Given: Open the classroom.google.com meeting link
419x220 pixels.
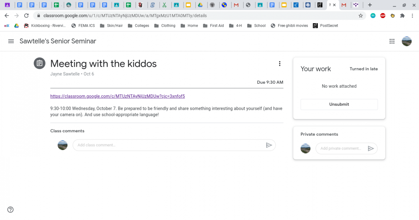Looking at the screenshot, I should 118,96.
